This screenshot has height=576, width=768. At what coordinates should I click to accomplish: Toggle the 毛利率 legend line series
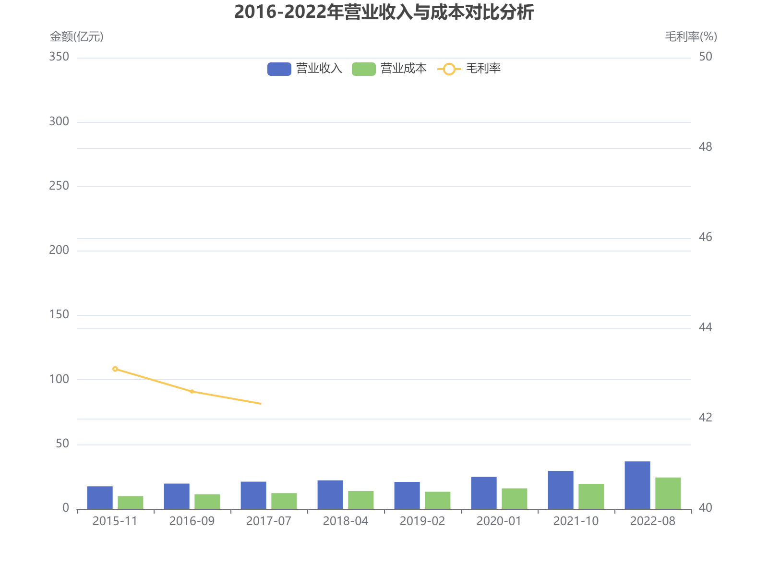[469, 69]
